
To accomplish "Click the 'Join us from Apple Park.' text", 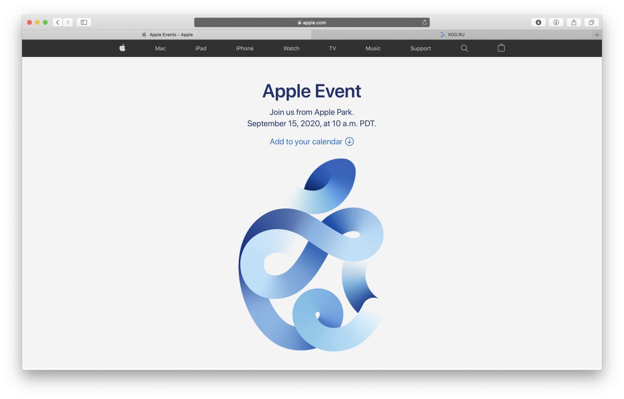I will point(312,112).
